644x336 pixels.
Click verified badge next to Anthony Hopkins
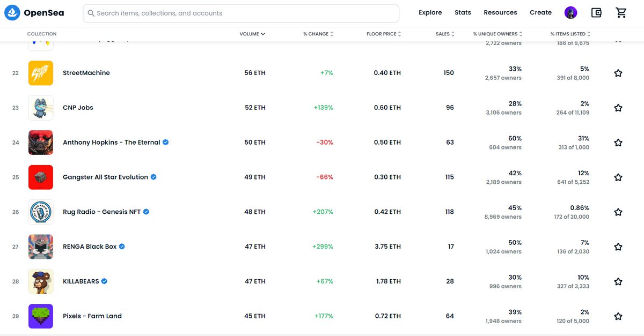tap(166, 142)
